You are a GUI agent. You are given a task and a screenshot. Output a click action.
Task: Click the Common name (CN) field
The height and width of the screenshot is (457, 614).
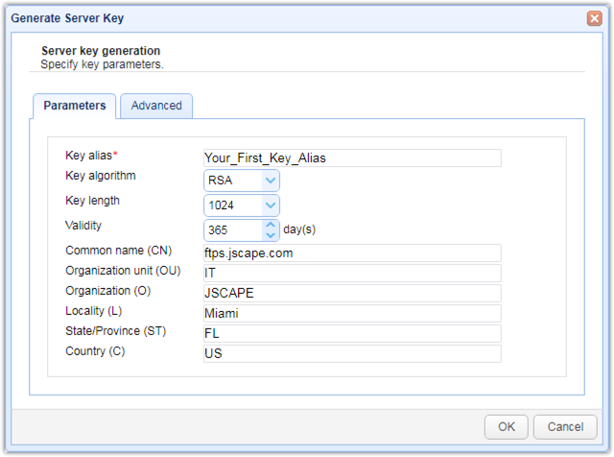click(352, 253)
